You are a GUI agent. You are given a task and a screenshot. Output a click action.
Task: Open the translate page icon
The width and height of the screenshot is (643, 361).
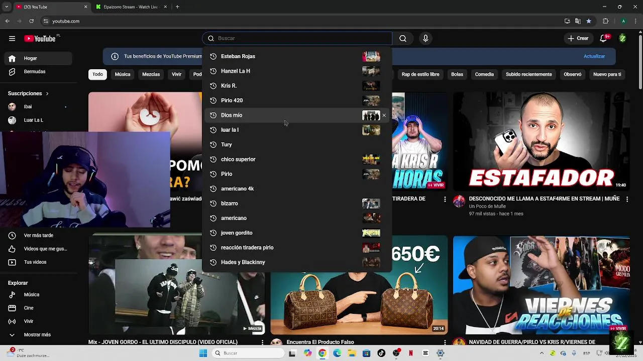578,21
